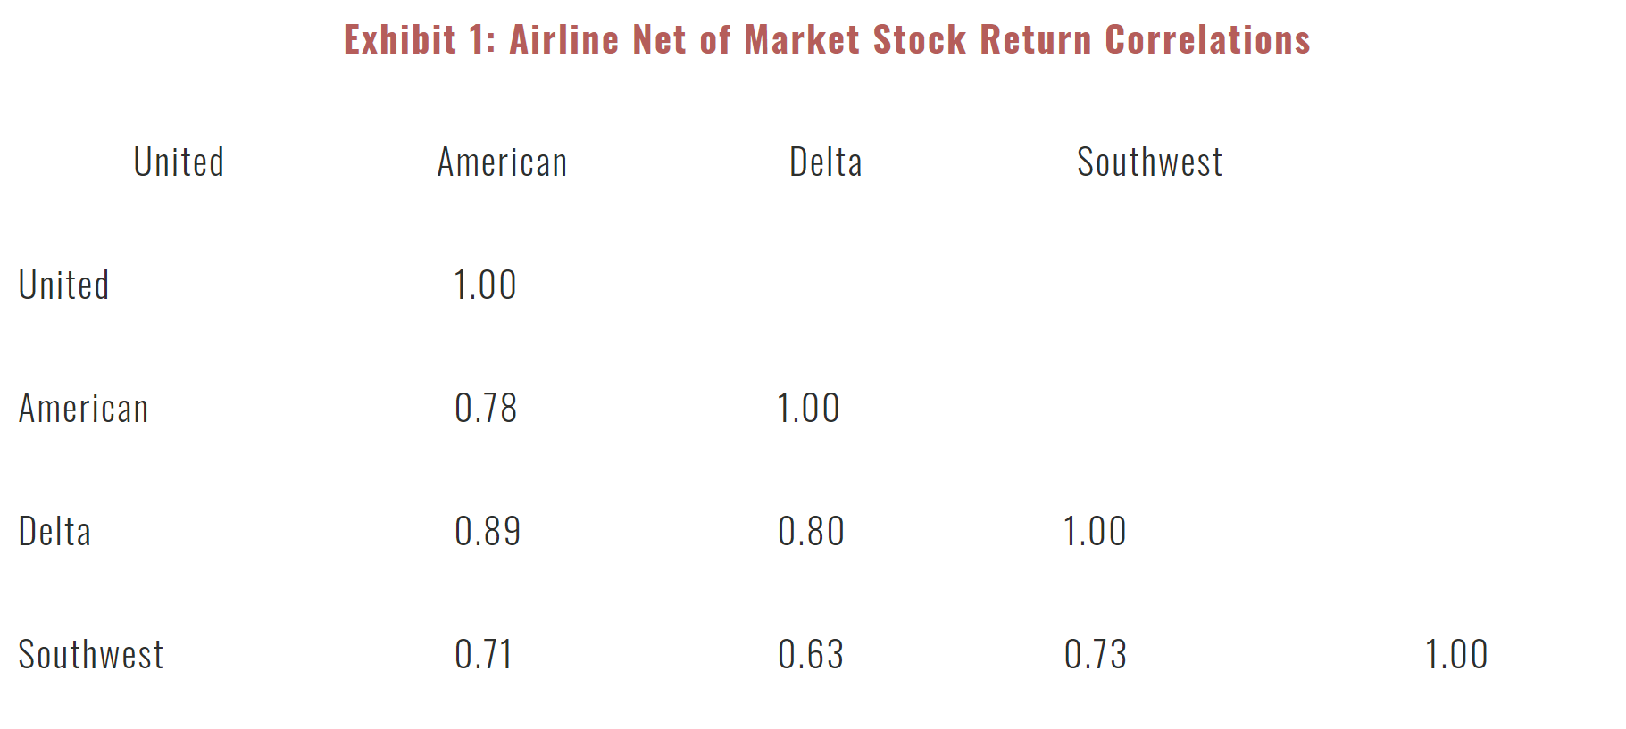The height and width of the screenshot is (729, 1626).
Task: Select the Delta column header
Action: (826, 162)
